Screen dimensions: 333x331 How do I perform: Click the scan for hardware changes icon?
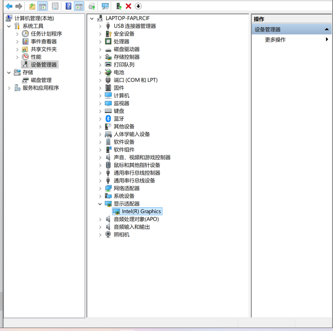105,6
